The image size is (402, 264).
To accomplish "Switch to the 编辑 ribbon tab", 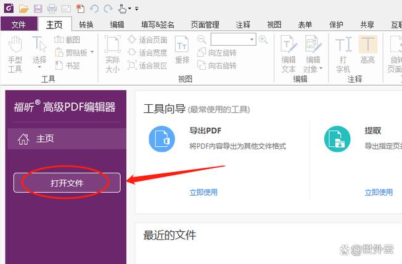I will pos(117,25).
